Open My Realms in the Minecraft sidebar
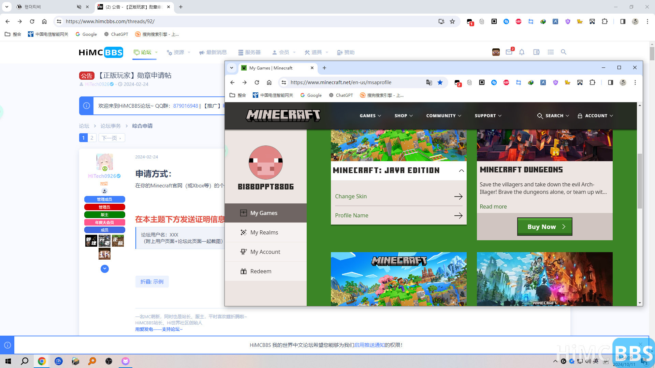Viewport: 655px width, 368px height. point(264,232)
